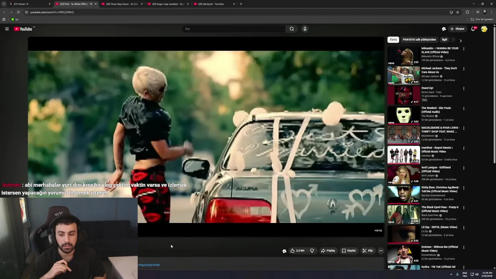Open Chrome profile avatar in toolbar
Viewport: 496px width, 279px height.
[484, 12]
